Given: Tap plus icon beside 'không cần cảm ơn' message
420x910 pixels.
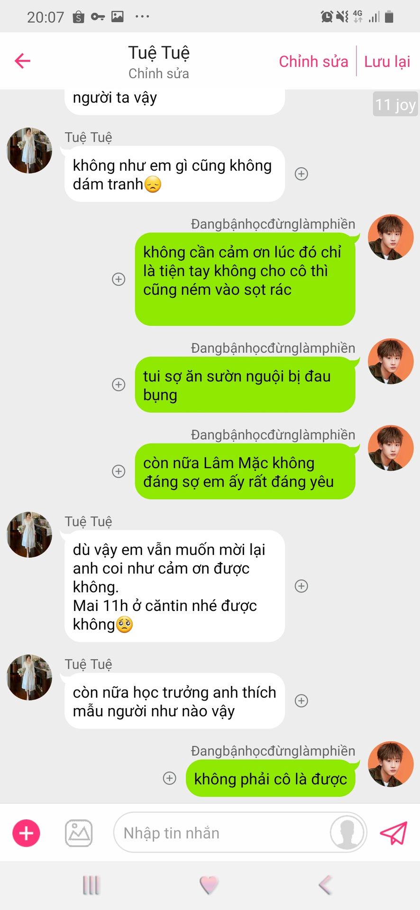Looking at the screenshot, I should [119, 279].
